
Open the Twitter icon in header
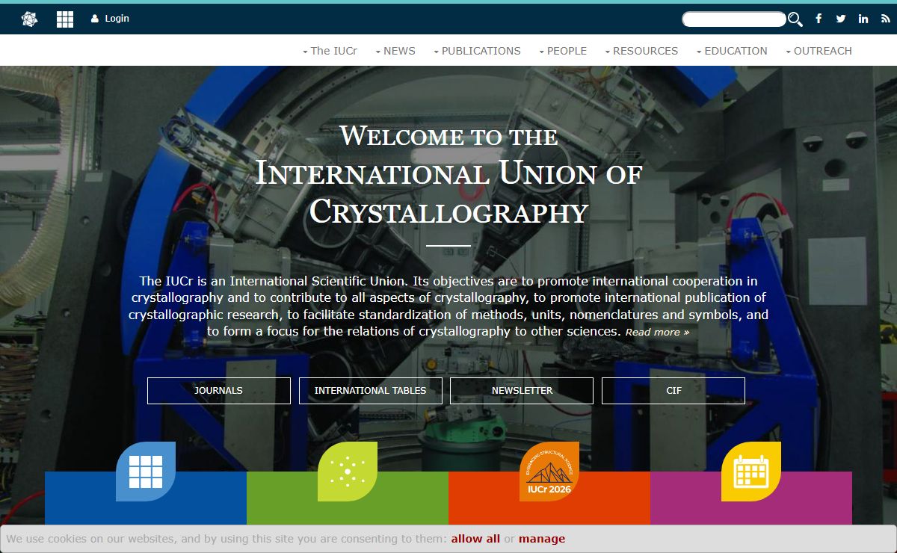coord(841,19)
